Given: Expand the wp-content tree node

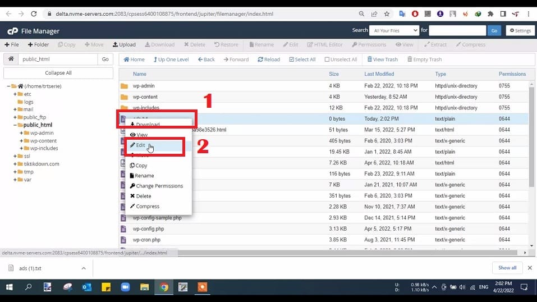Looking at the screenshot, I should pos(21,141).
